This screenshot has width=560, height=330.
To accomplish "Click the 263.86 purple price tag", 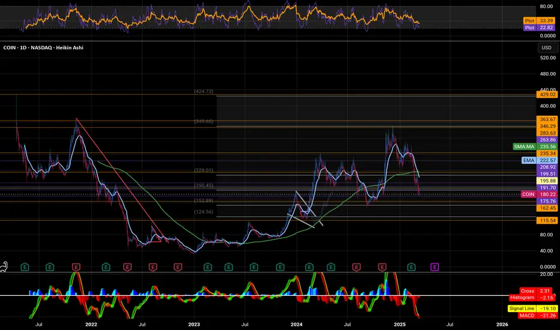I will [547, 140].
